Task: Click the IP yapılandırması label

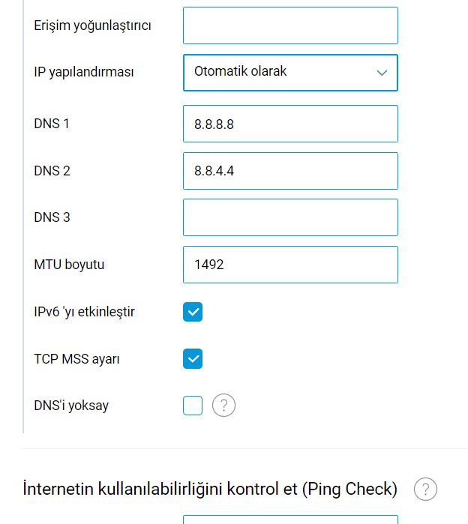Action: [x=84, y=72]
